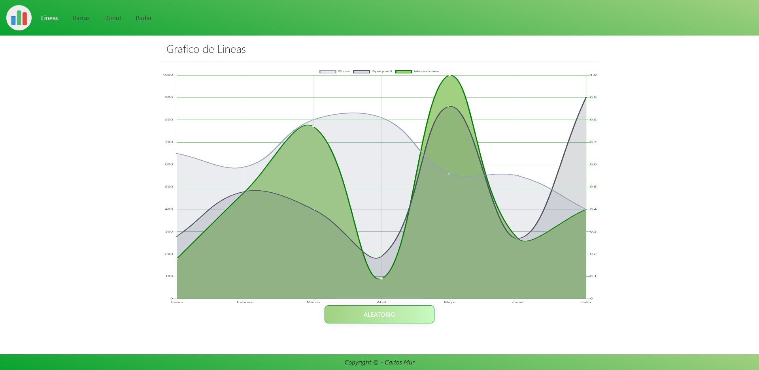Viewport: 759px width, 370px height.
Task: Click the green bar in the logo
Action: coord(19,18)
